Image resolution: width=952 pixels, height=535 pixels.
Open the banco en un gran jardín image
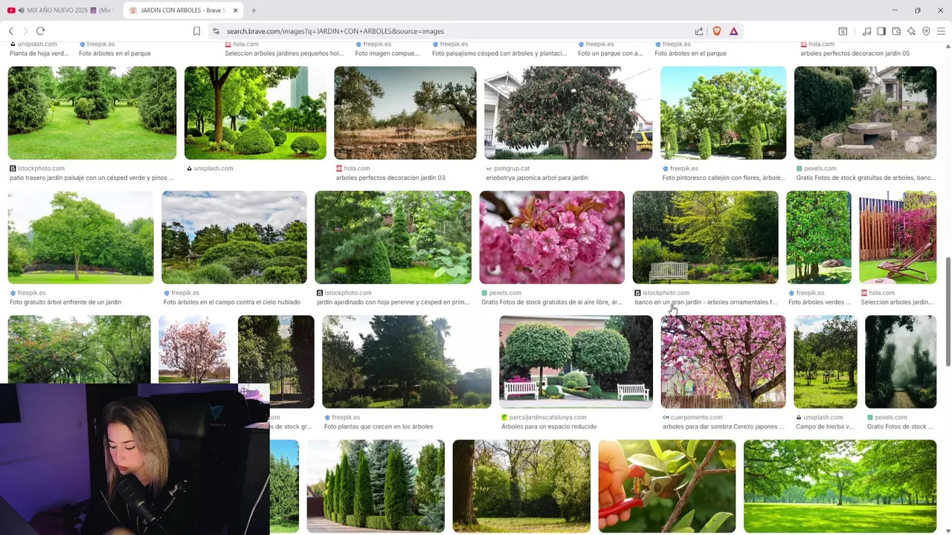point(705,237)
